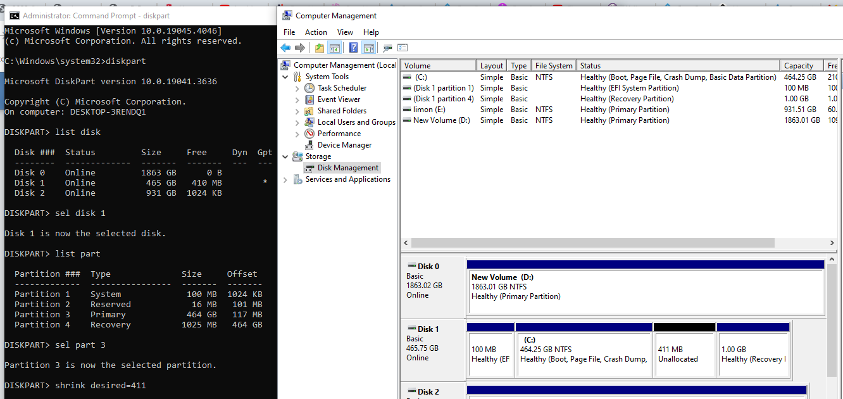Expand the Shared Folders node
Screen dimensions: 843x399
click(x=297, y=111)
